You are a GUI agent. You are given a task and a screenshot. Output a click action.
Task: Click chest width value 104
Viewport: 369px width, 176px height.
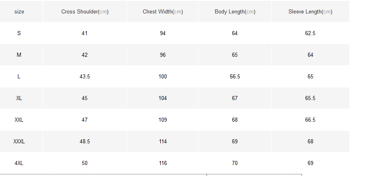coord(163,98)
